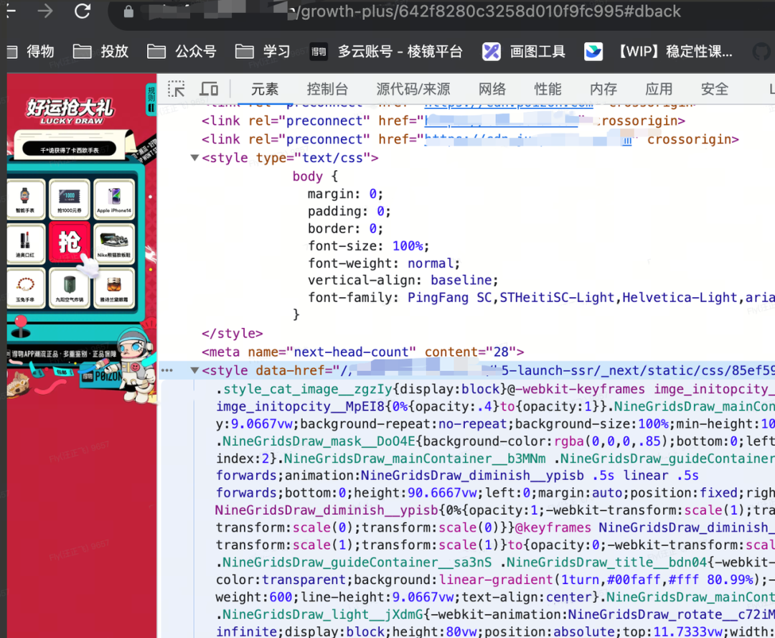
Task: Click the lock icon in address bar
Action: 128,11
